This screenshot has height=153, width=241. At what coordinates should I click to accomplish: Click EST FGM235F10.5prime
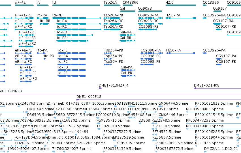113,120
